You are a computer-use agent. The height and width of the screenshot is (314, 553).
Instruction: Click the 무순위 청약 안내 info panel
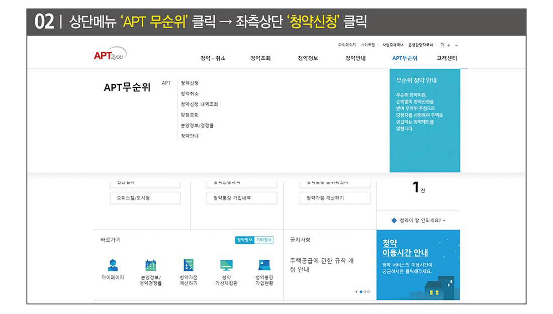pos(425,121)
